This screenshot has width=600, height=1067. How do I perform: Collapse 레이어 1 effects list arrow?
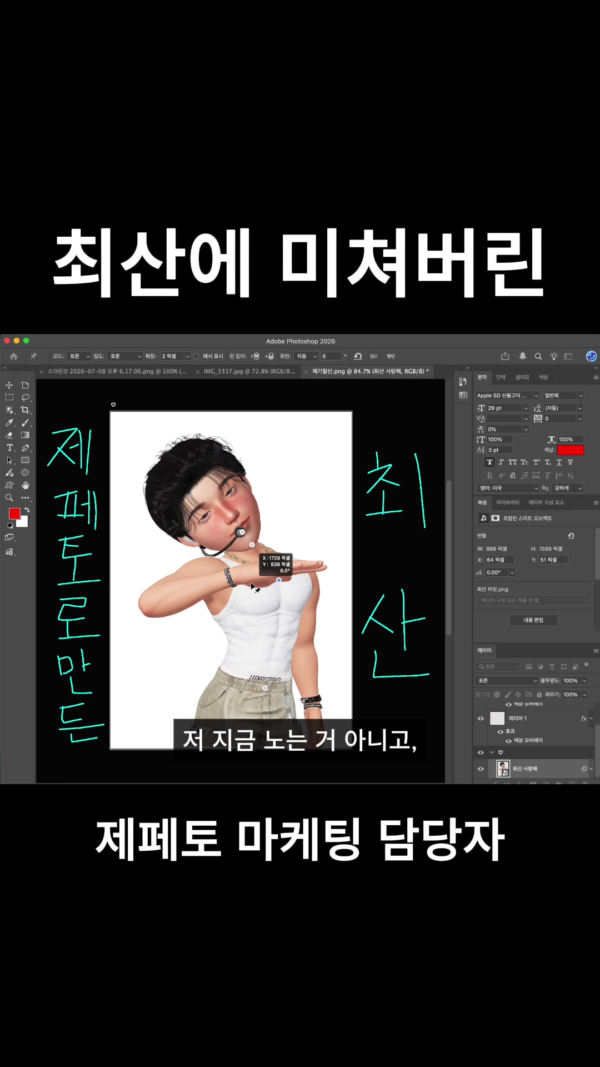[x=591, y=719]
